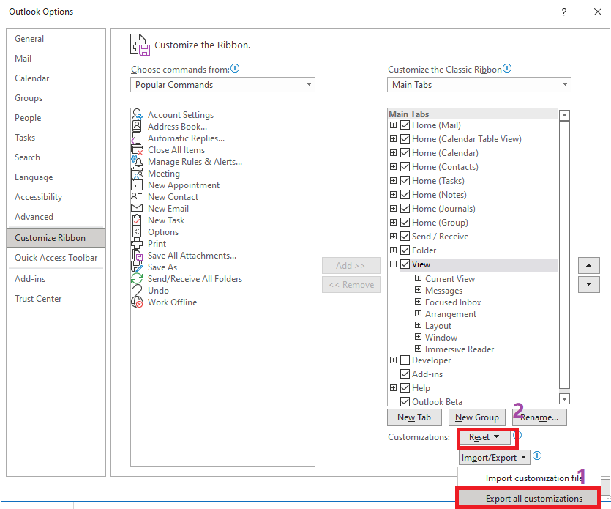Click info icon beside Choose commands from
The image size is (611, 509).
coord(235,68)
